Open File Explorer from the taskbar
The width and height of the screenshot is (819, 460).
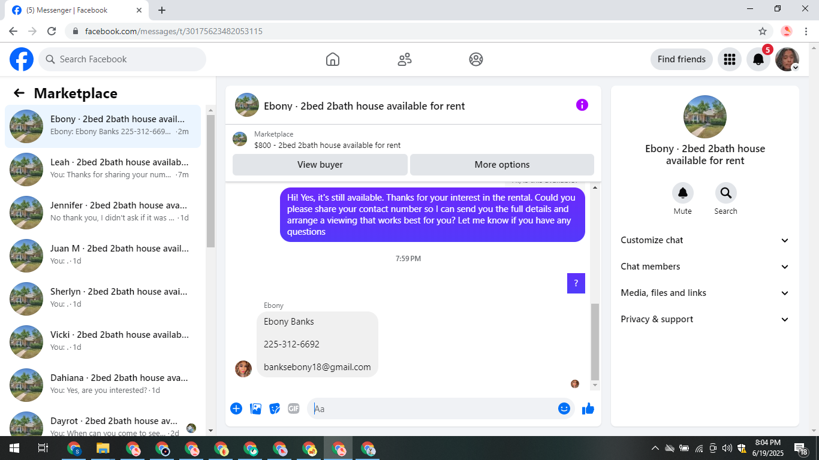(x=103, y=448)
